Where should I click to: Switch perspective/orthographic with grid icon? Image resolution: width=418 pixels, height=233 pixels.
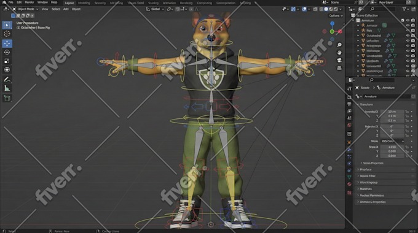coord(339,68)
